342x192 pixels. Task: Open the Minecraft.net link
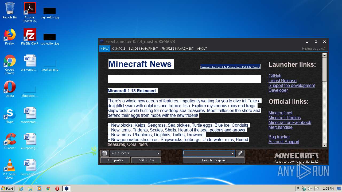280,113
